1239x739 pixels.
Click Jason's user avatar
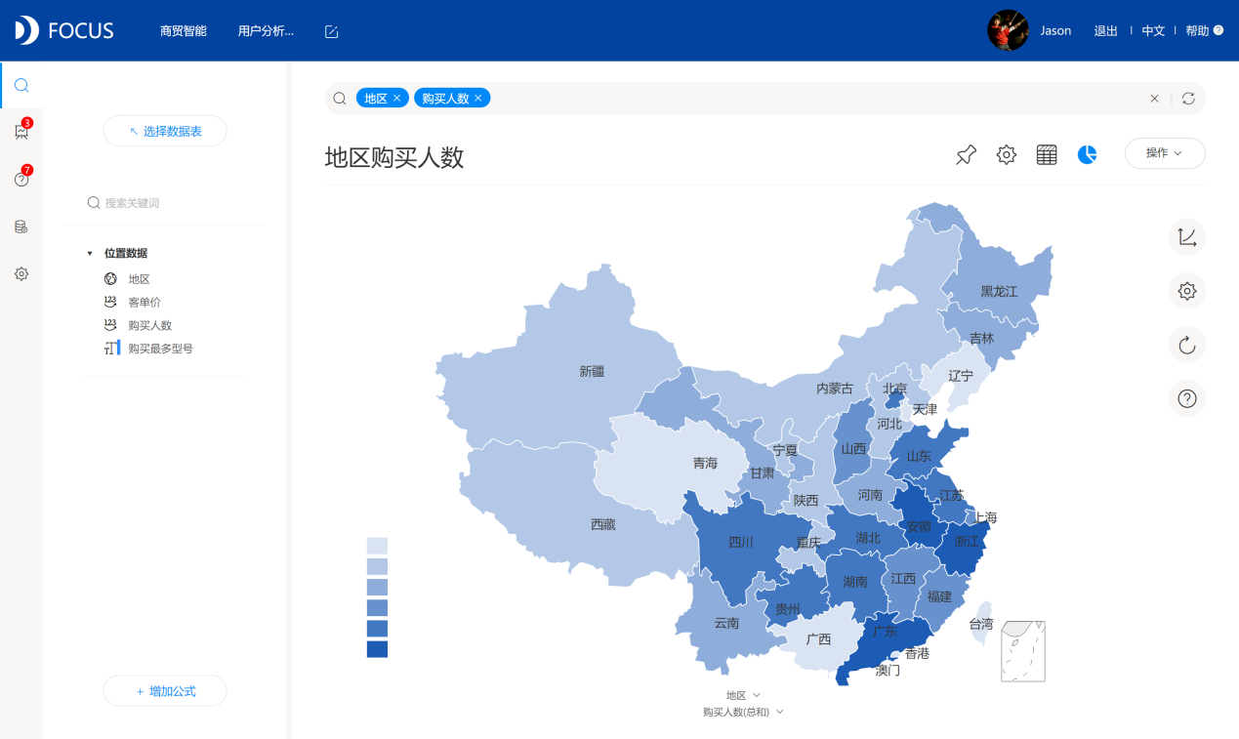1008,30
